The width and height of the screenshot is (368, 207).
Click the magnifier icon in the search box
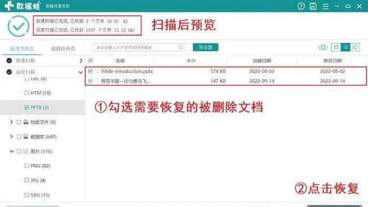tap(181, 47)
